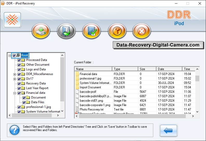Open Help via the question mark toolbar icon
Image resolution: width=206 pixels, height=141 pixels.
[x=117, y=31]
